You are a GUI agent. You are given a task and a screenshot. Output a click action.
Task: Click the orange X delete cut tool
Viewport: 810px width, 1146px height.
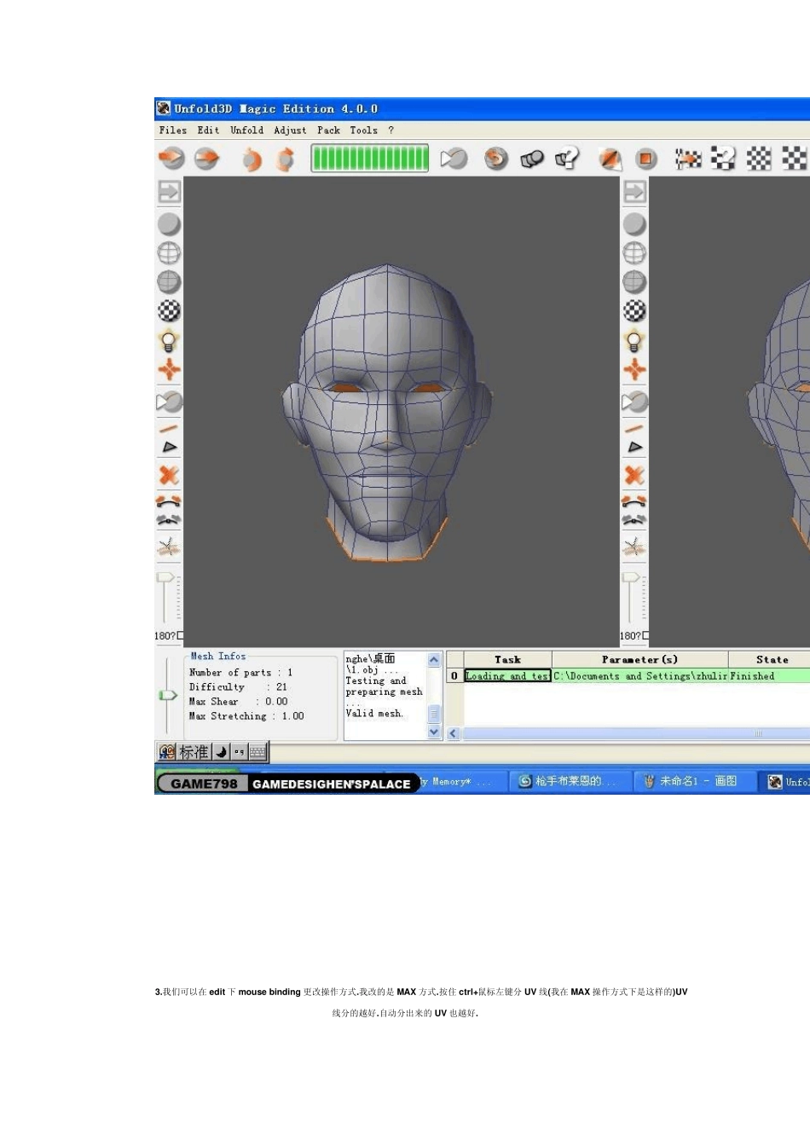[x=169, y=475]
